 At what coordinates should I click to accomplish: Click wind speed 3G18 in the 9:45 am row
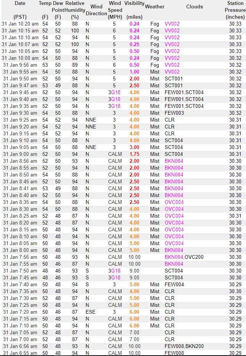[114, 92]
